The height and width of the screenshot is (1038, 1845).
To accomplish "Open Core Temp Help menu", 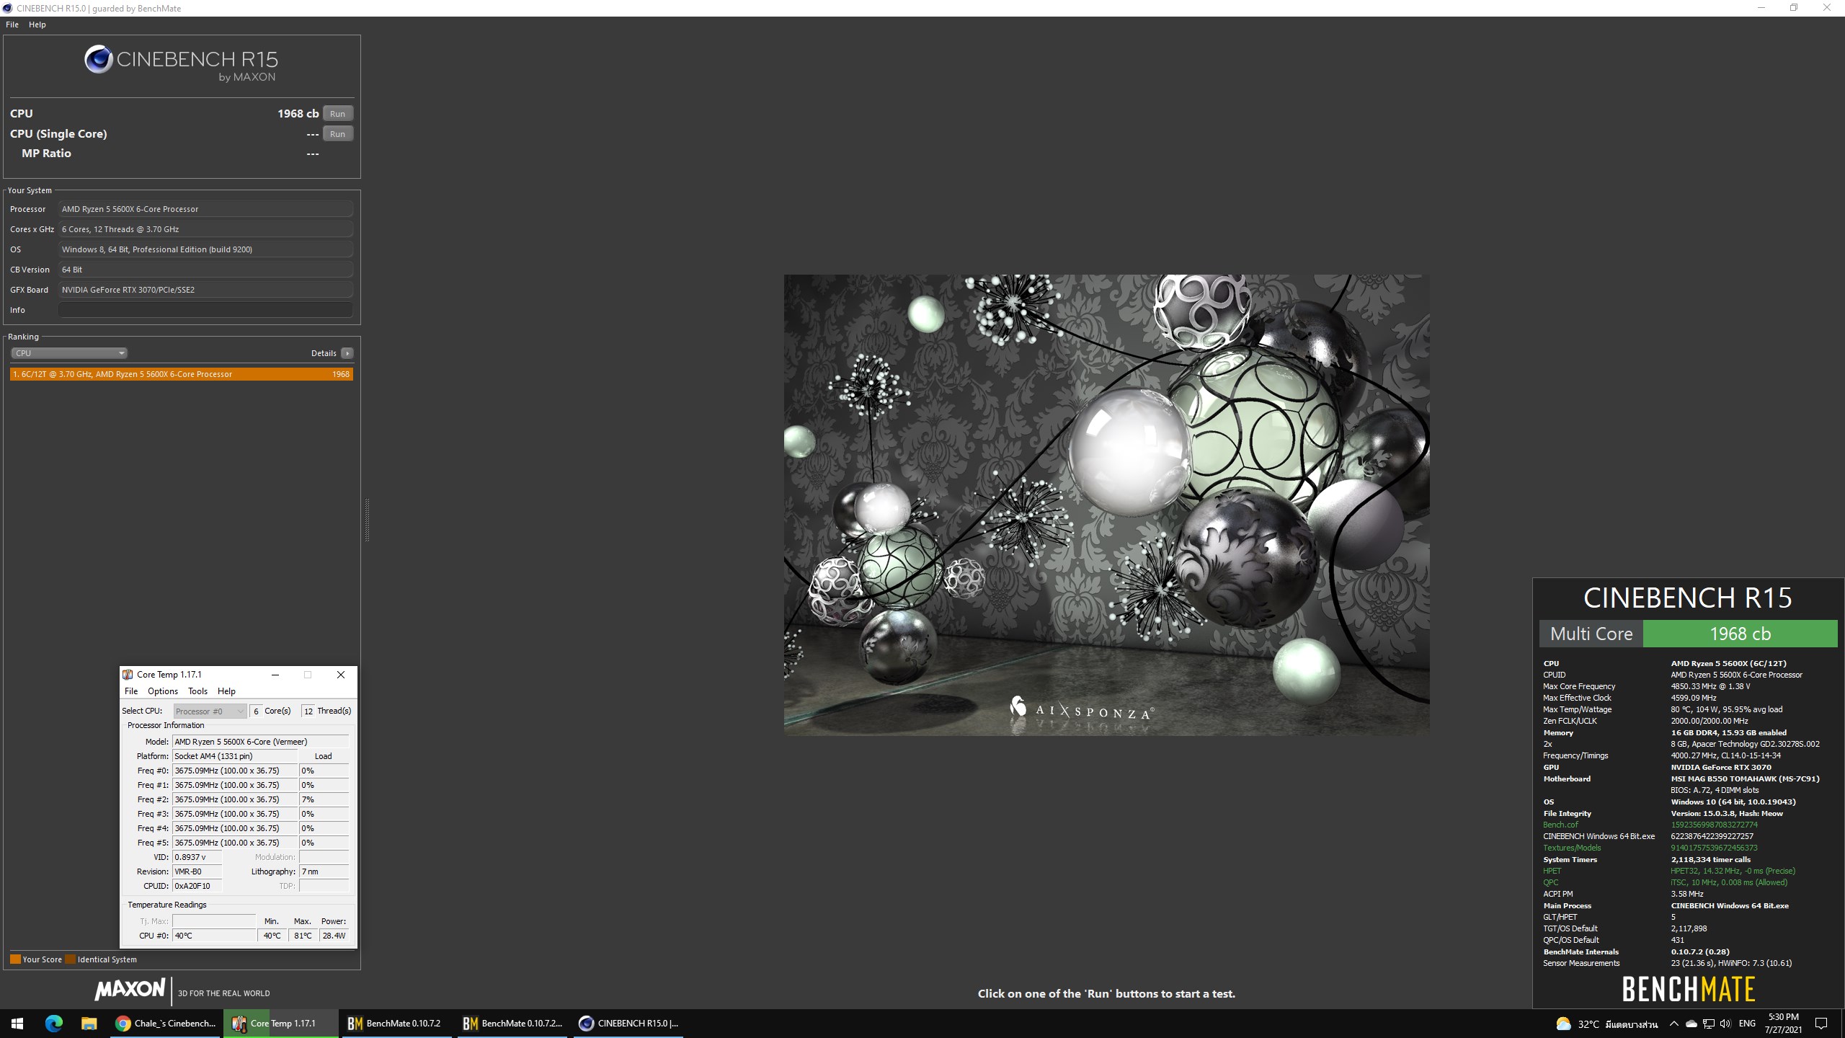I will point(226,691).
